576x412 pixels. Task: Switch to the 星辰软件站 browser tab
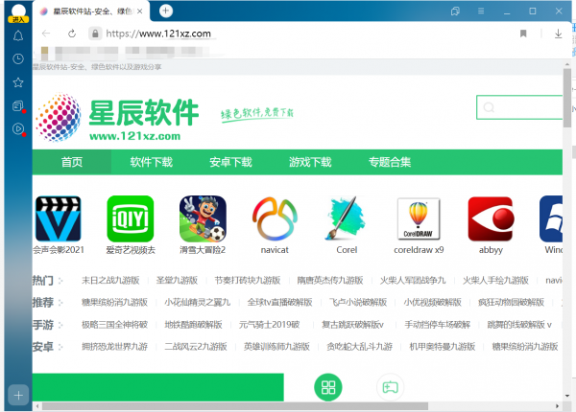[x=91, y=11]
